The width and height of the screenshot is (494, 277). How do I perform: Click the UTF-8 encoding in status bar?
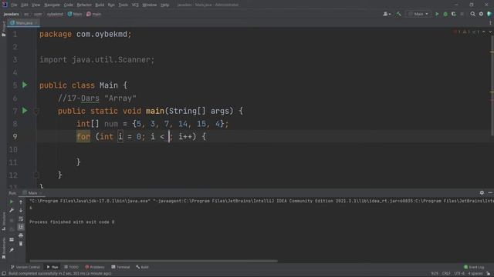point(459,274)
